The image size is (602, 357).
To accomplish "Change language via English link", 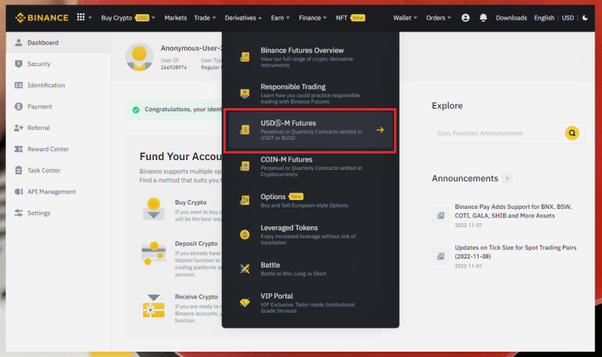I will 544,17.
